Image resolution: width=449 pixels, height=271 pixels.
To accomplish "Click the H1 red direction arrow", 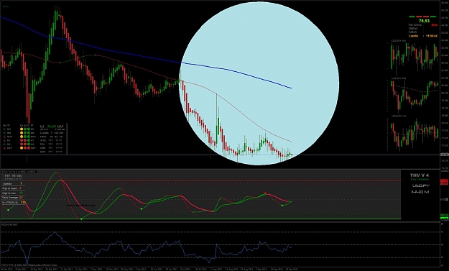I will (4, 140).
